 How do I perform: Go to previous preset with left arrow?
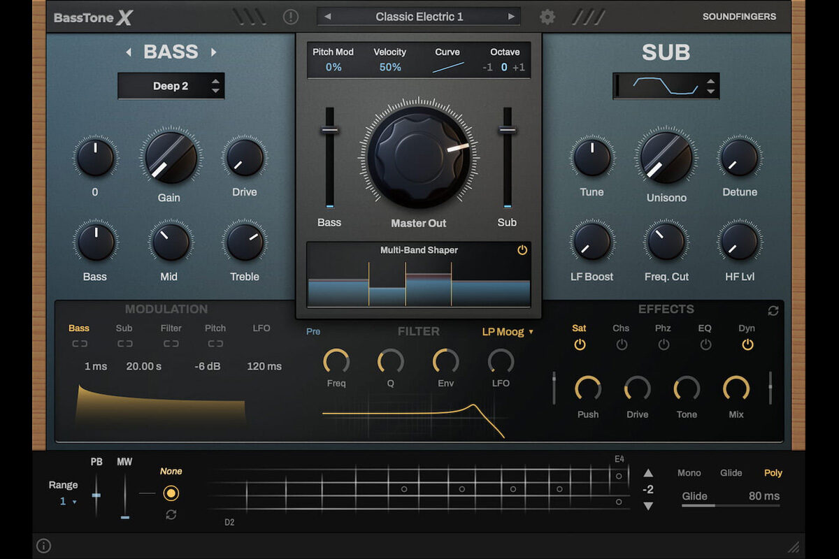pyautogui.click(x=327, y=16)
